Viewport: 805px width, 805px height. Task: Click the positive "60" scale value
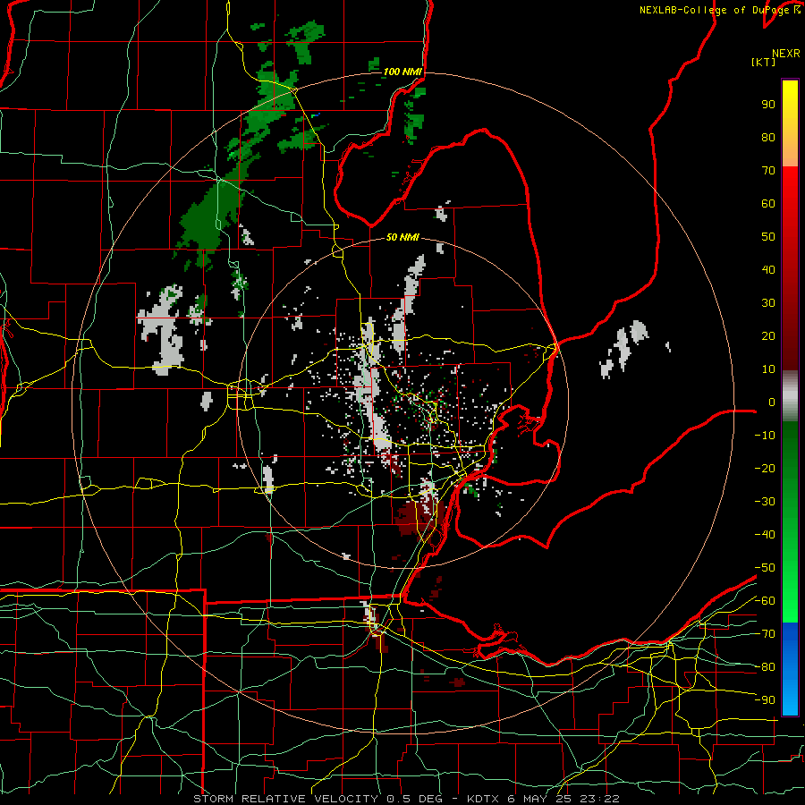coord(768,203)
